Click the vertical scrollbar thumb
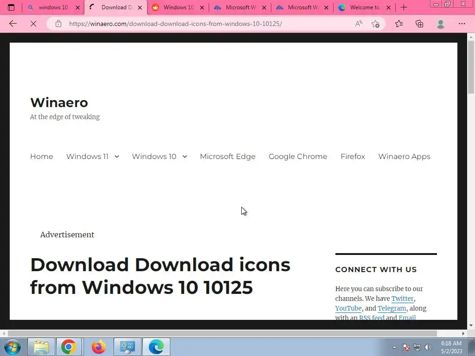 tap(471, 67)
